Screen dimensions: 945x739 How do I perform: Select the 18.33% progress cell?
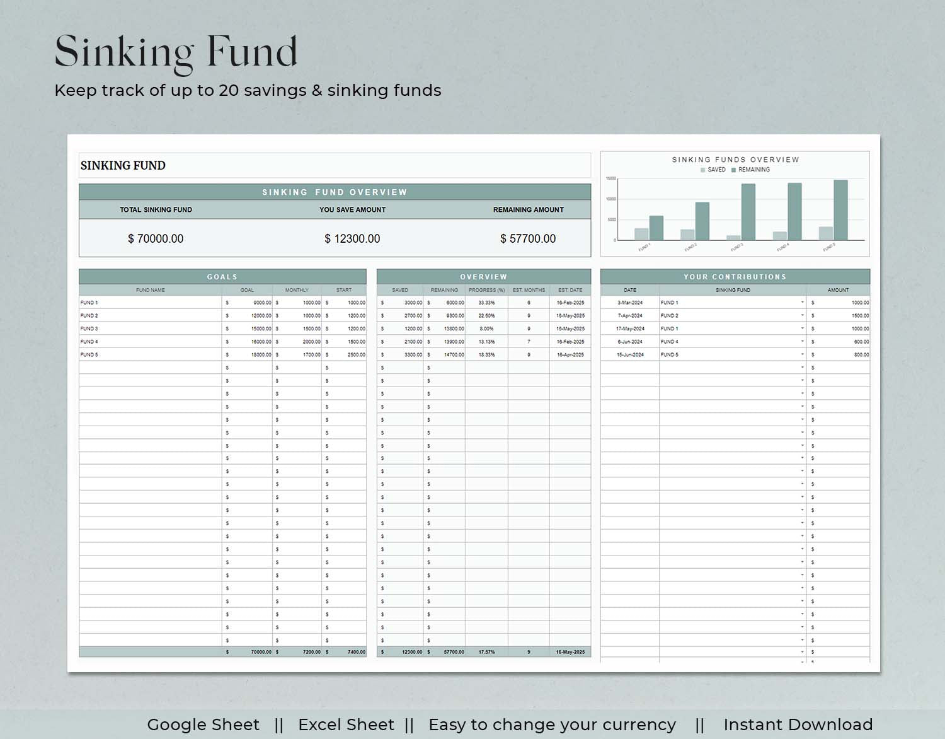486,354
